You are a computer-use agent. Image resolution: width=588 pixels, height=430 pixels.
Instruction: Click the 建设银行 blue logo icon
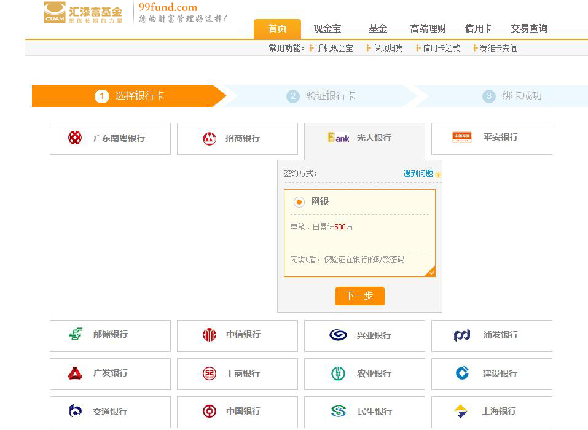(463, 373)
